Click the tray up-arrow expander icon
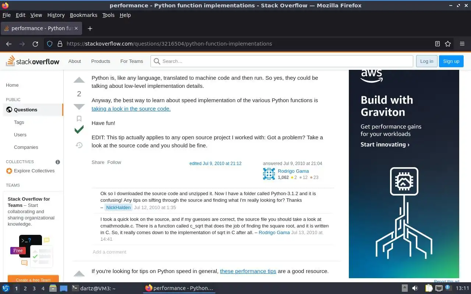The width and height of the screenshot is (471, 294). coord(404,288)
